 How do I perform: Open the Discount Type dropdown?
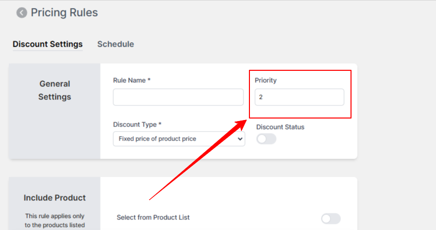click(x=179, y=139)
